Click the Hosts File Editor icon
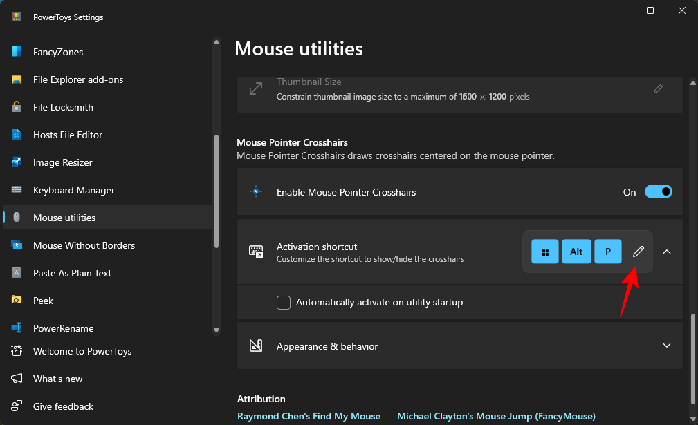The image size is (698, 425). (17, 134)
